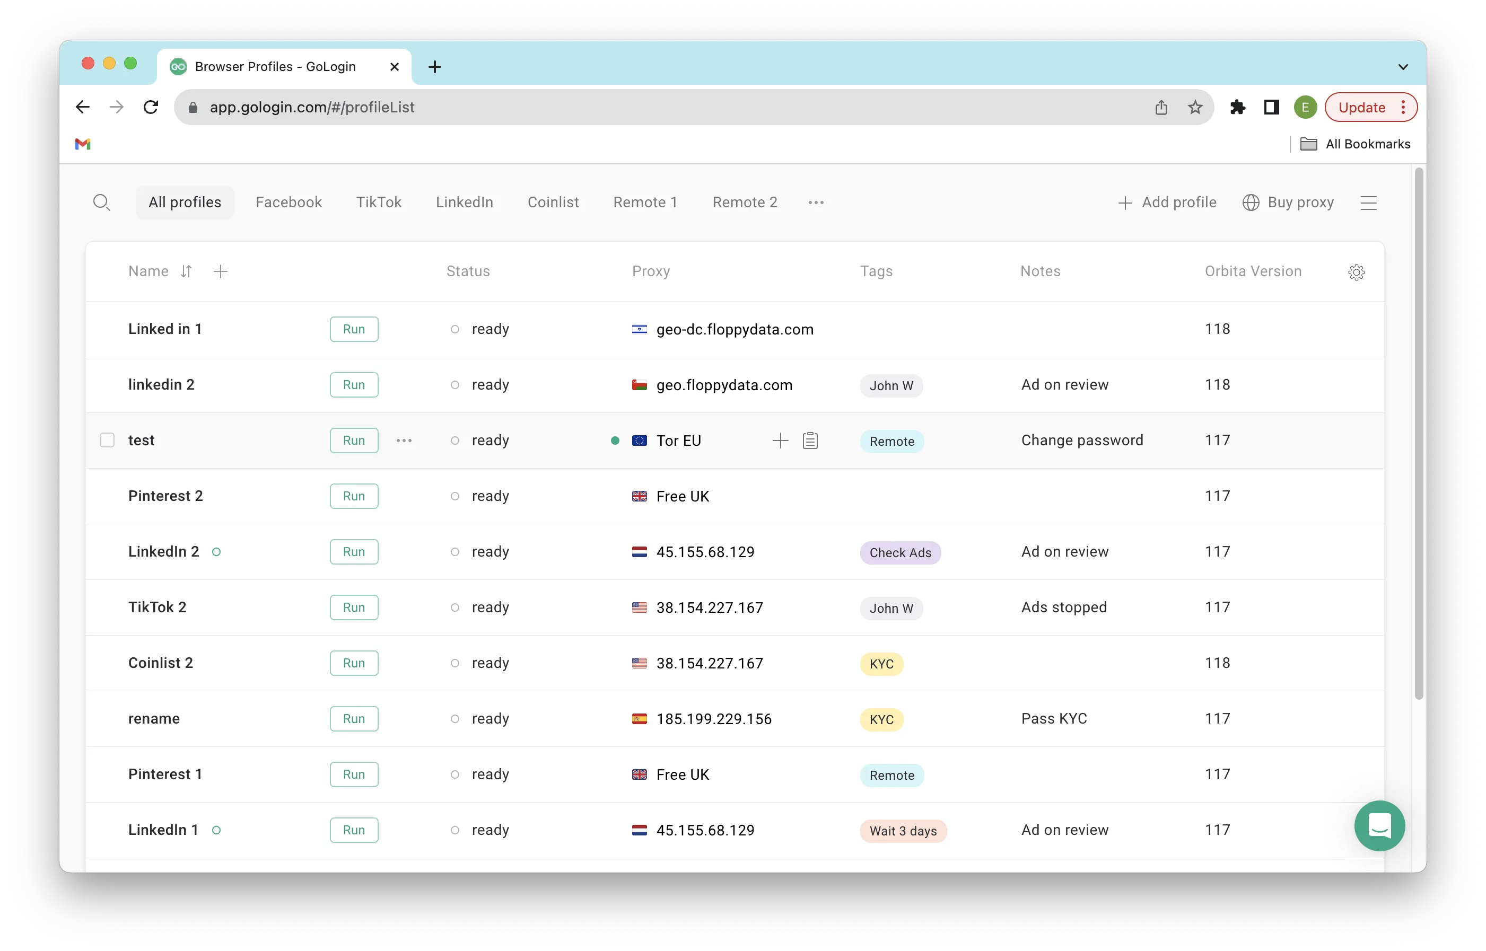Viewport: 1486px width, 951px height.
Task: Expand the hamburger menu icon top right
Action: pos(1369,202)
